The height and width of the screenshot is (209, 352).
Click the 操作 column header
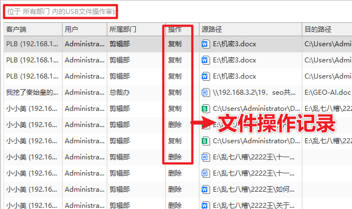[x=182, y=30]
